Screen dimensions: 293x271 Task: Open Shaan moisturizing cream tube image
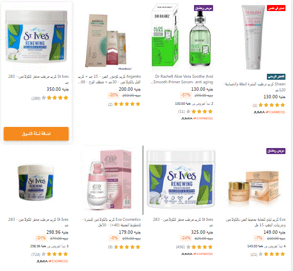click(x=254, y=37)
